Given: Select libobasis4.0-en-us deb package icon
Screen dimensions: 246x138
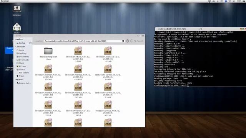Looking at the screenshot, I should [x=108, y=105].
